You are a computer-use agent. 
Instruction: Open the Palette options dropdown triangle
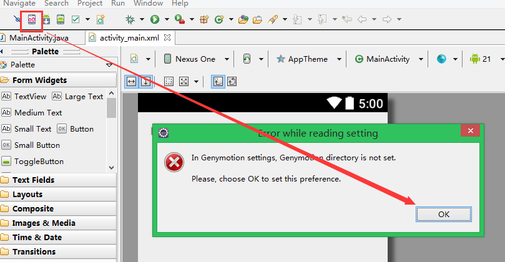(109, 65)
